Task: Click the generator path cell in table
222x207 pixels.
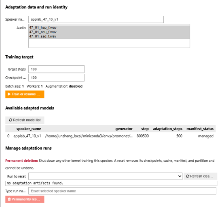Action: pyautogui.click(x=89, y=136)
